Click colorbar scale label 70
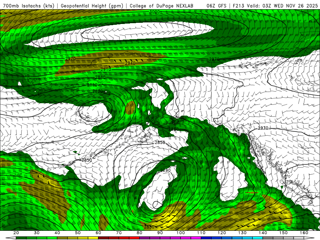The width and height of the screenshot is (320, 240). (119, 233)
